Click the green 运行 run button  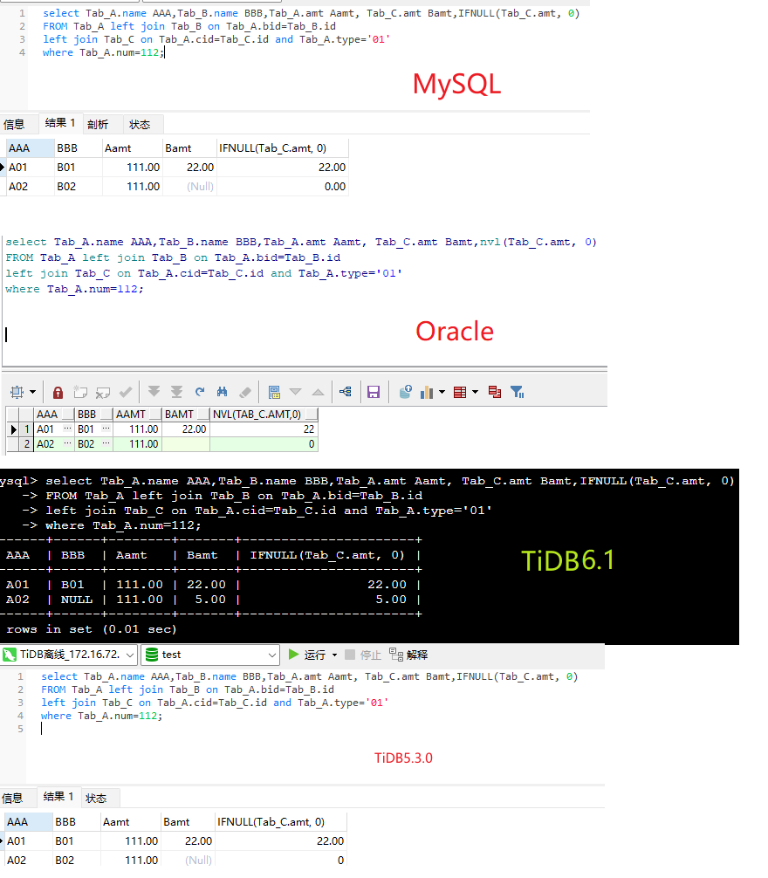(306, 655)
